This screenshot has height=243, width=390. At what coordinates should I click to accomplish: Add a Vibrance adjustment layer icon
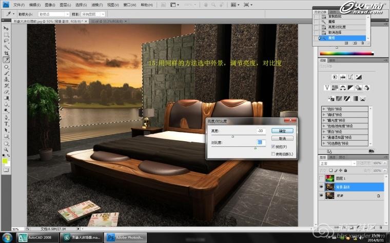click(327, 87)
